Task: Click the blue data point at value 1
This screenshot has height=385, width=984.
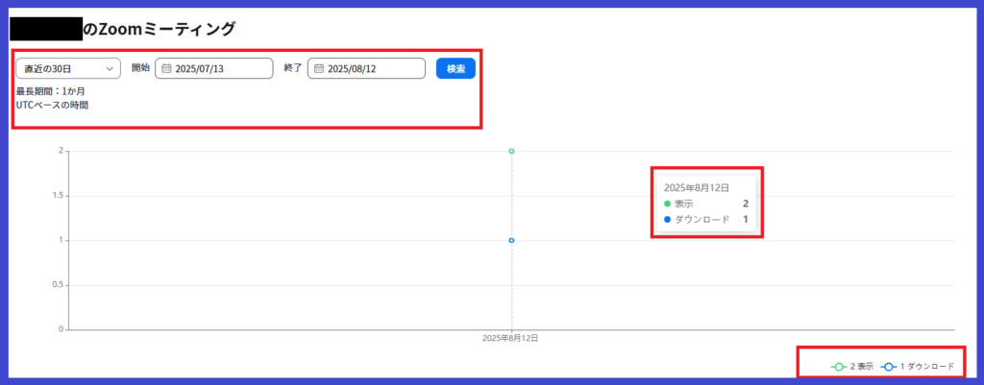Action: pyautogui.click(x=511, y=240)
